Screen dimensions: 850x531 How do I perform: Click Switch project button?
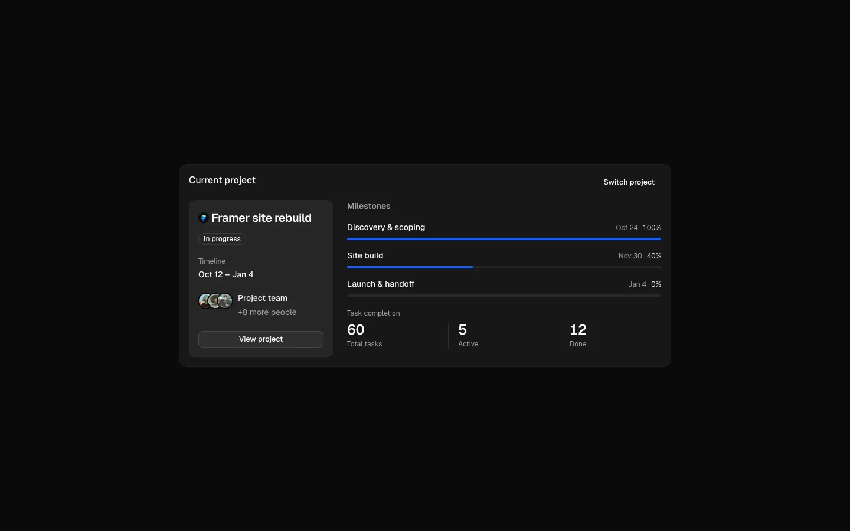(x=629, y=182)
